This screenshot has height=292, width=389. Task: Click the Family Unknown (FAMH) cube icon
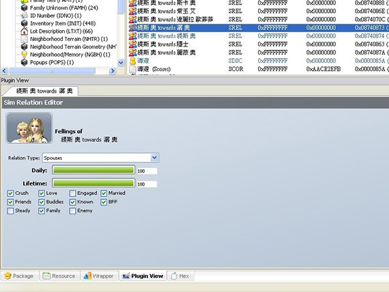click(x=24, y=8)
